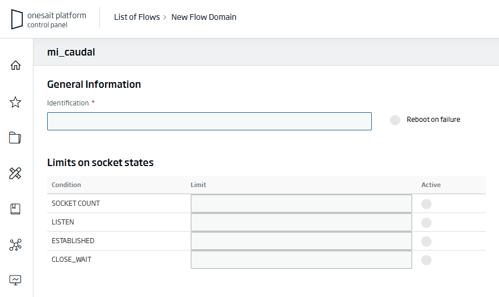Click the onesait platform logo icon
This screenshot has width=499, height=297.
point(17,19)
